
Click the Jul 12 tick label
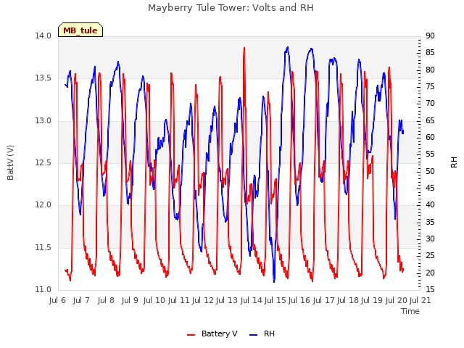point(203,300)
